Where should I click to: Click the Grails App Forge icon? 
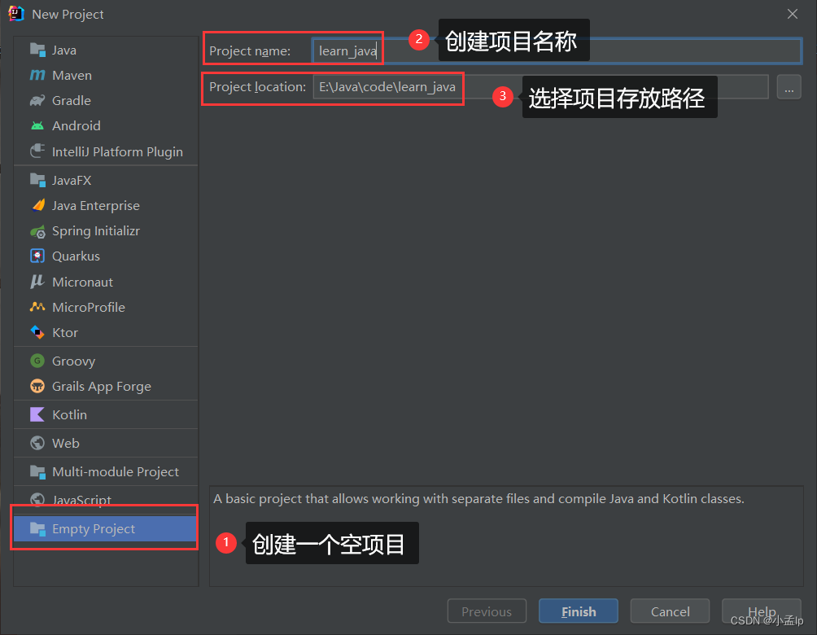pyautogui.click(x=37, y=387)
